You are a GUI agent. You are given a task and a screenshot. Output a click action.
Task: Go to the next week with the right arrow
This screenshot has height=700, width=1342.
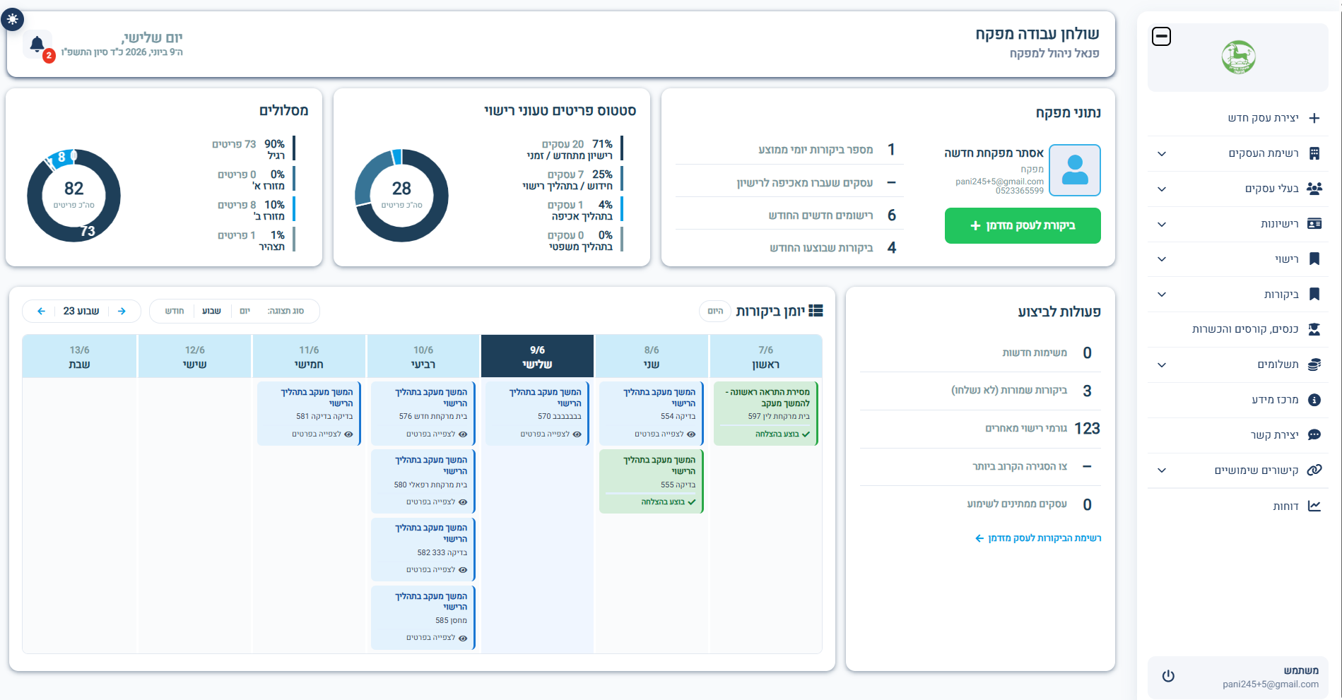pyautogui.click(x=122, y=311)
